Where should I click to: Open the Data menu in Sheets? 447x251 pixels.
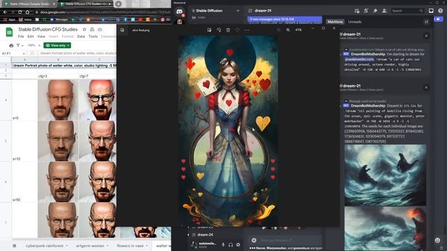coord(81,36)
